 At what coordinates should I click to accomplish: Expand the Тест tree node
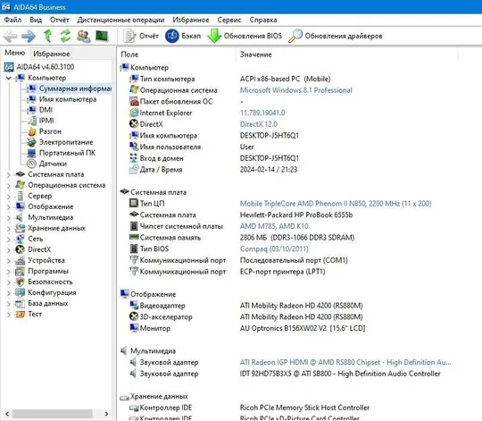(x=8, y=315)
